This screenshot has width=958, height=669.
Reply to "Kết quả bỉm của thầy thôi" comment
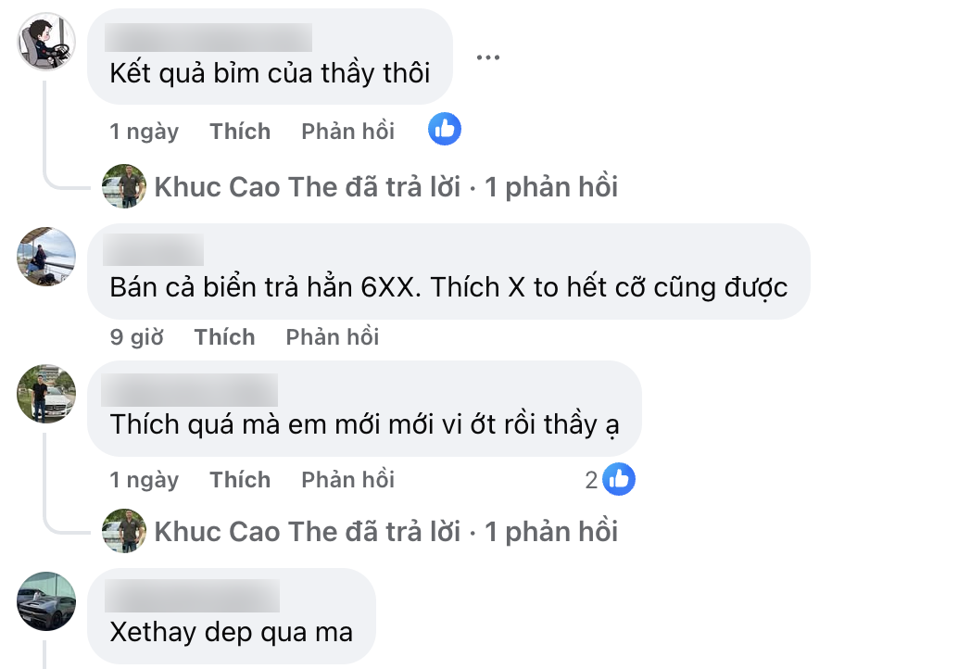(x=347, y=132)
